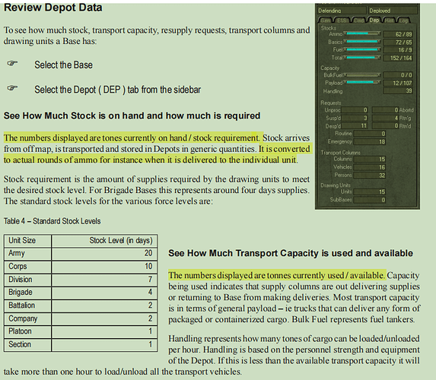Select the Log tab in the sidebar

[403, 21]
